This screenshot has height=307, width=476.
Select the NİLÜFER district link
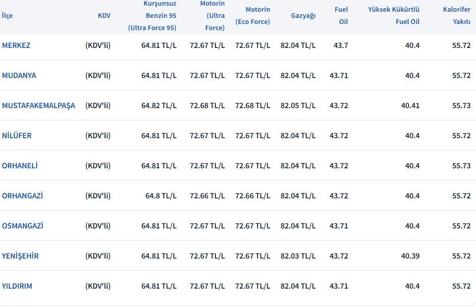17,136
